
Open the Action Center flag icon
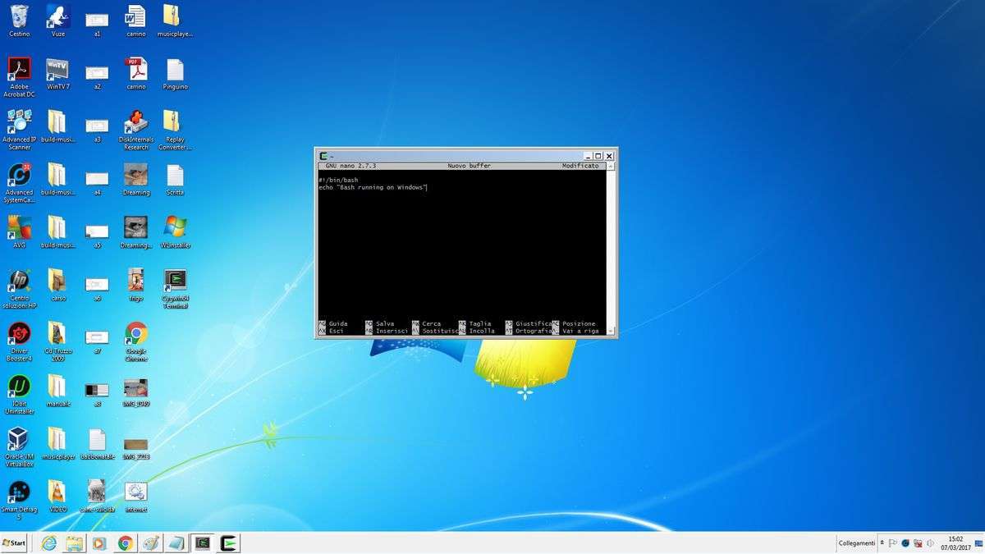tap(893, 543)
